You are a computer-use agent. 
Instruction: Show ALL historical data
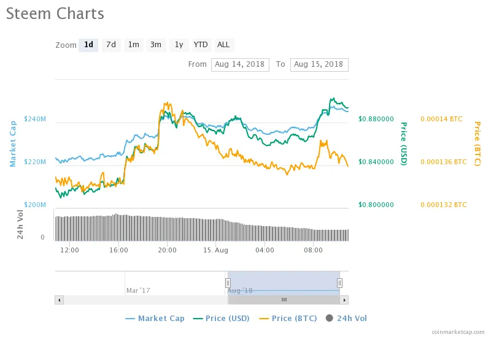pyautogui.click(x=223, y=45)
